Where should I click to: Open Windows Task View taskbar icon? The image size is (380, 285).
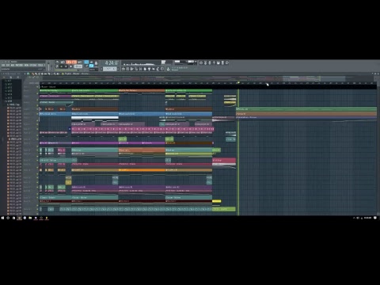coord(13,218)
